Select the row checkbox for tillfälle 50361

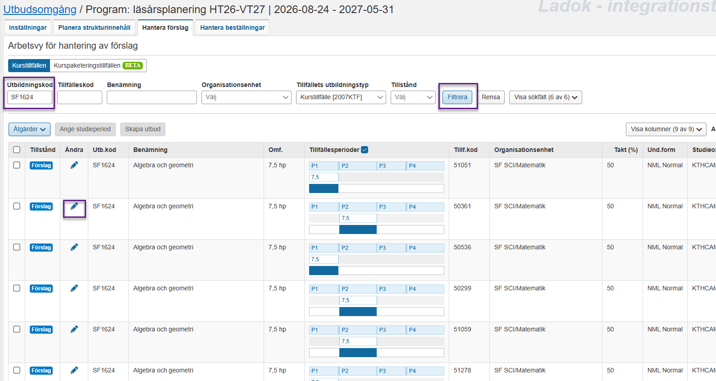[17, 206]
